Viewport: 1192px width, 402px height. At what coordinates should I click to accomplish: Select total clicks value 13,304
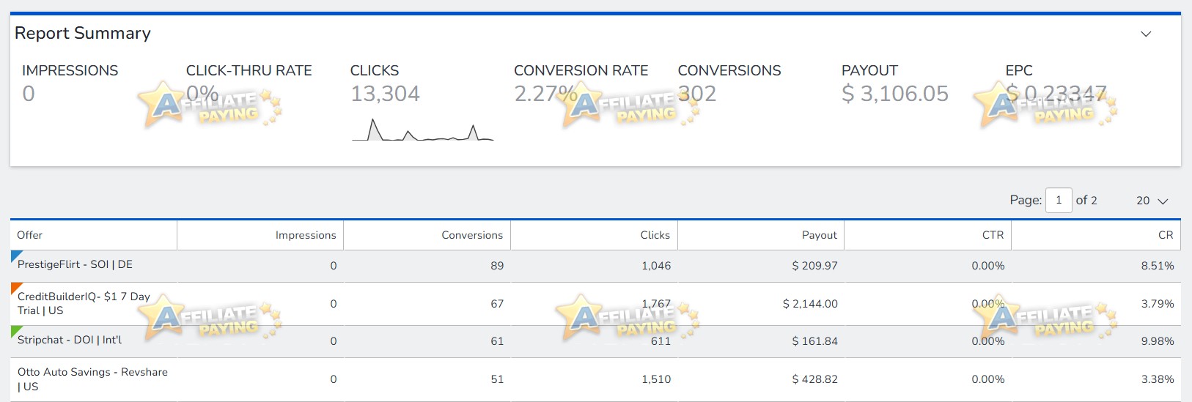pos(385,94)
